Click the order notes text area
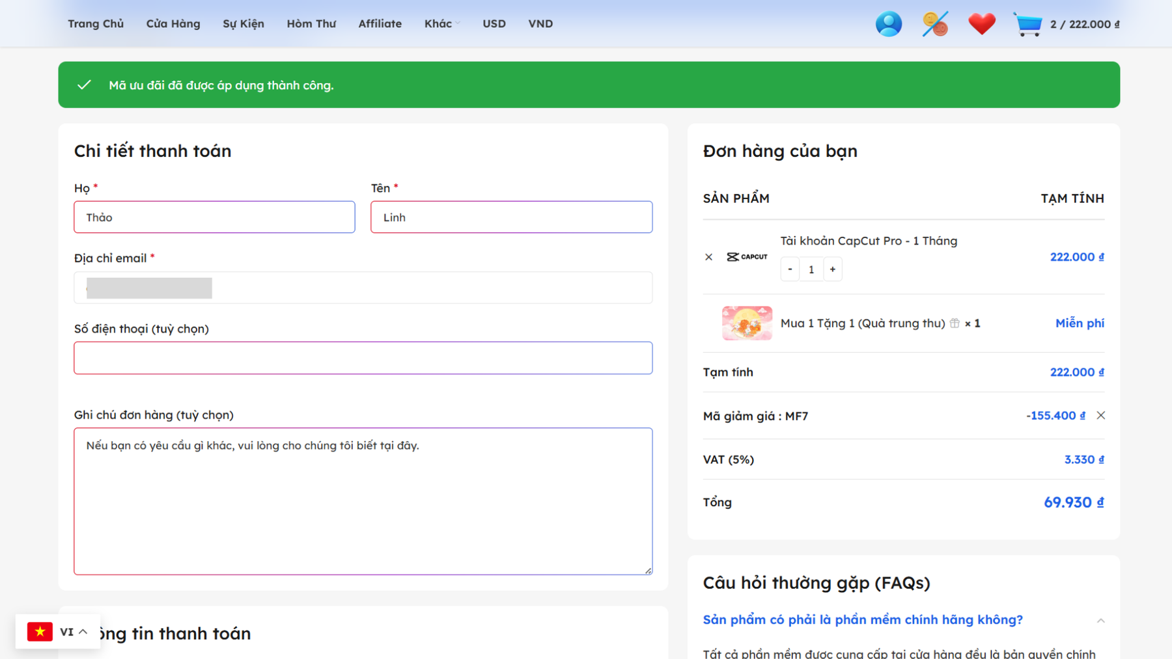The width and height of the screenshot is (1172, 659). click(x=363, y=501)
